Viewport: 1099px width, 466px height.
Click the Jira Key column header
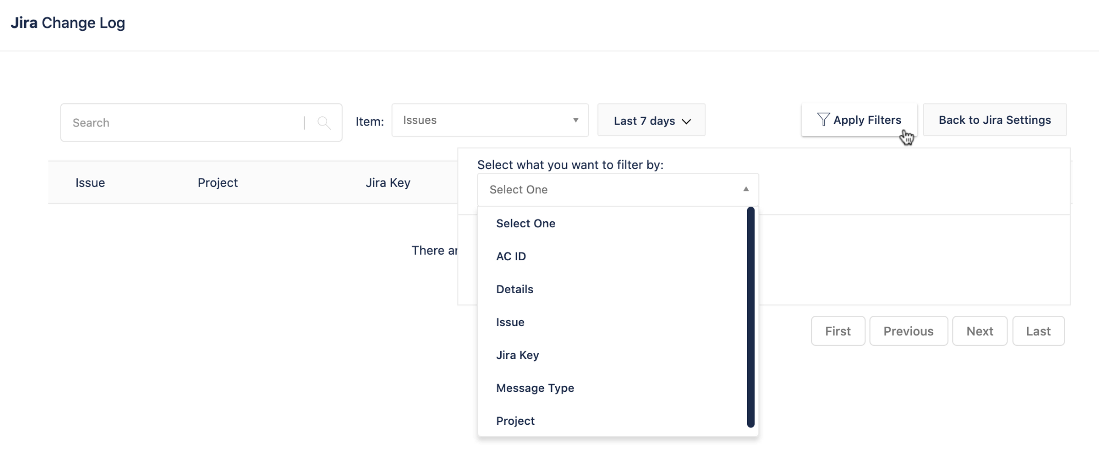388,183
